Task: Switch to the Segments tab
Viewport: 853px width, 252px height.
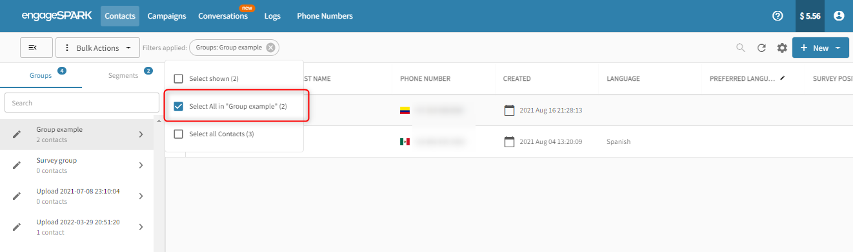Action: 123,75
